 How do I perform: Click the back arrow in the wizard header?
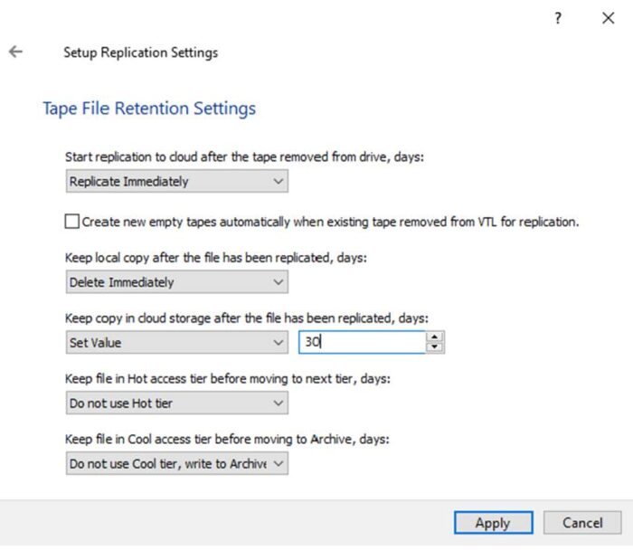15,52
